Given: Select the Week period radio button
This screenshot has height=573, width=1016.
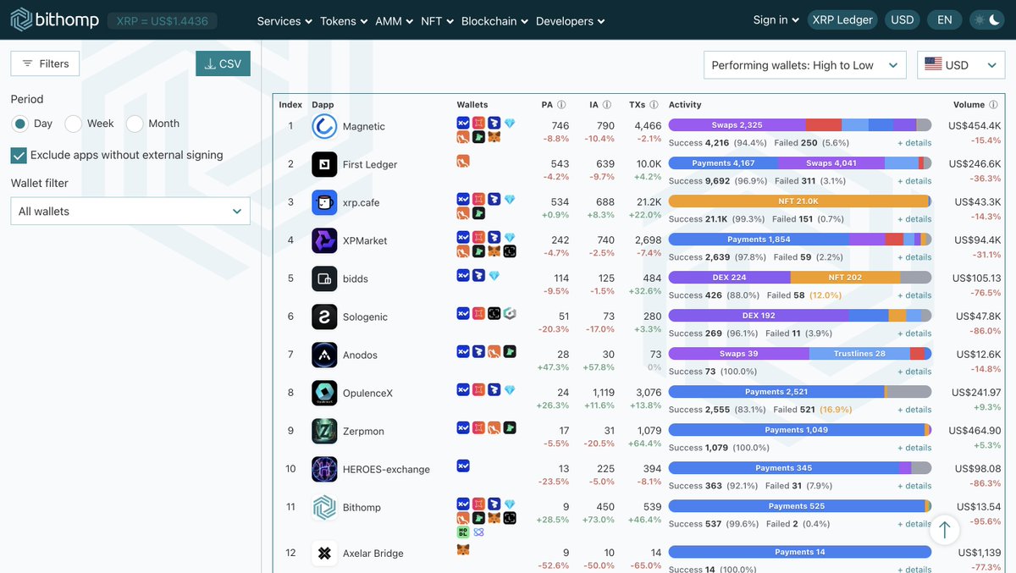Looking at the screenshot, I should [x=74, y=124].
